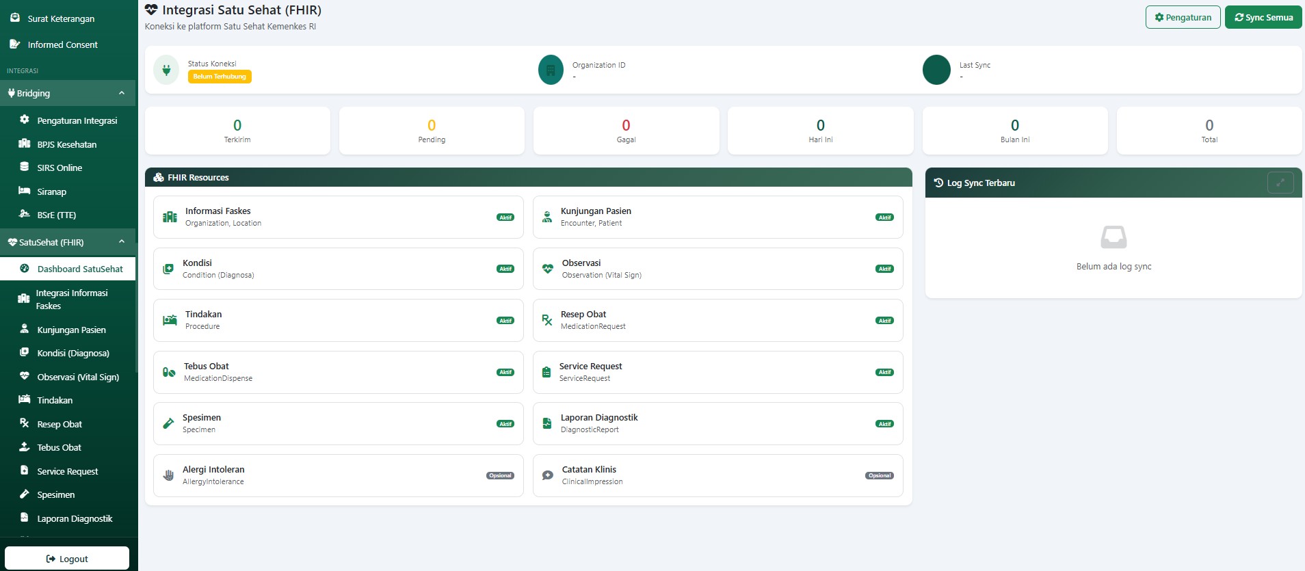Open the Observasi resource card
The width and height of the screenshot is (1305, 571).
(718, 269)
